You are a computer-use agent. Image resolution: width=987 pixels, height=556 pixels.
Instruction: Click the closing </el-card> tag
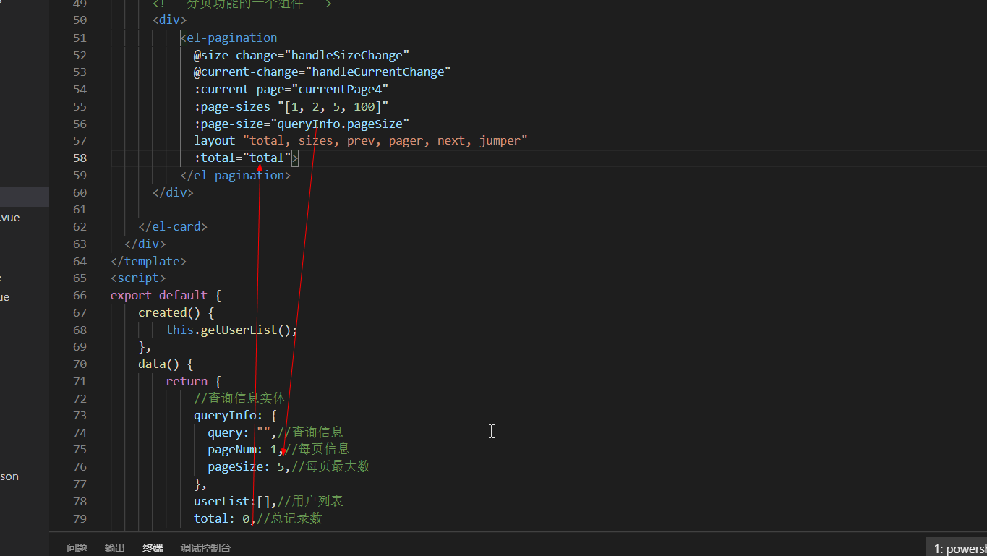click(x=174, y=226)
